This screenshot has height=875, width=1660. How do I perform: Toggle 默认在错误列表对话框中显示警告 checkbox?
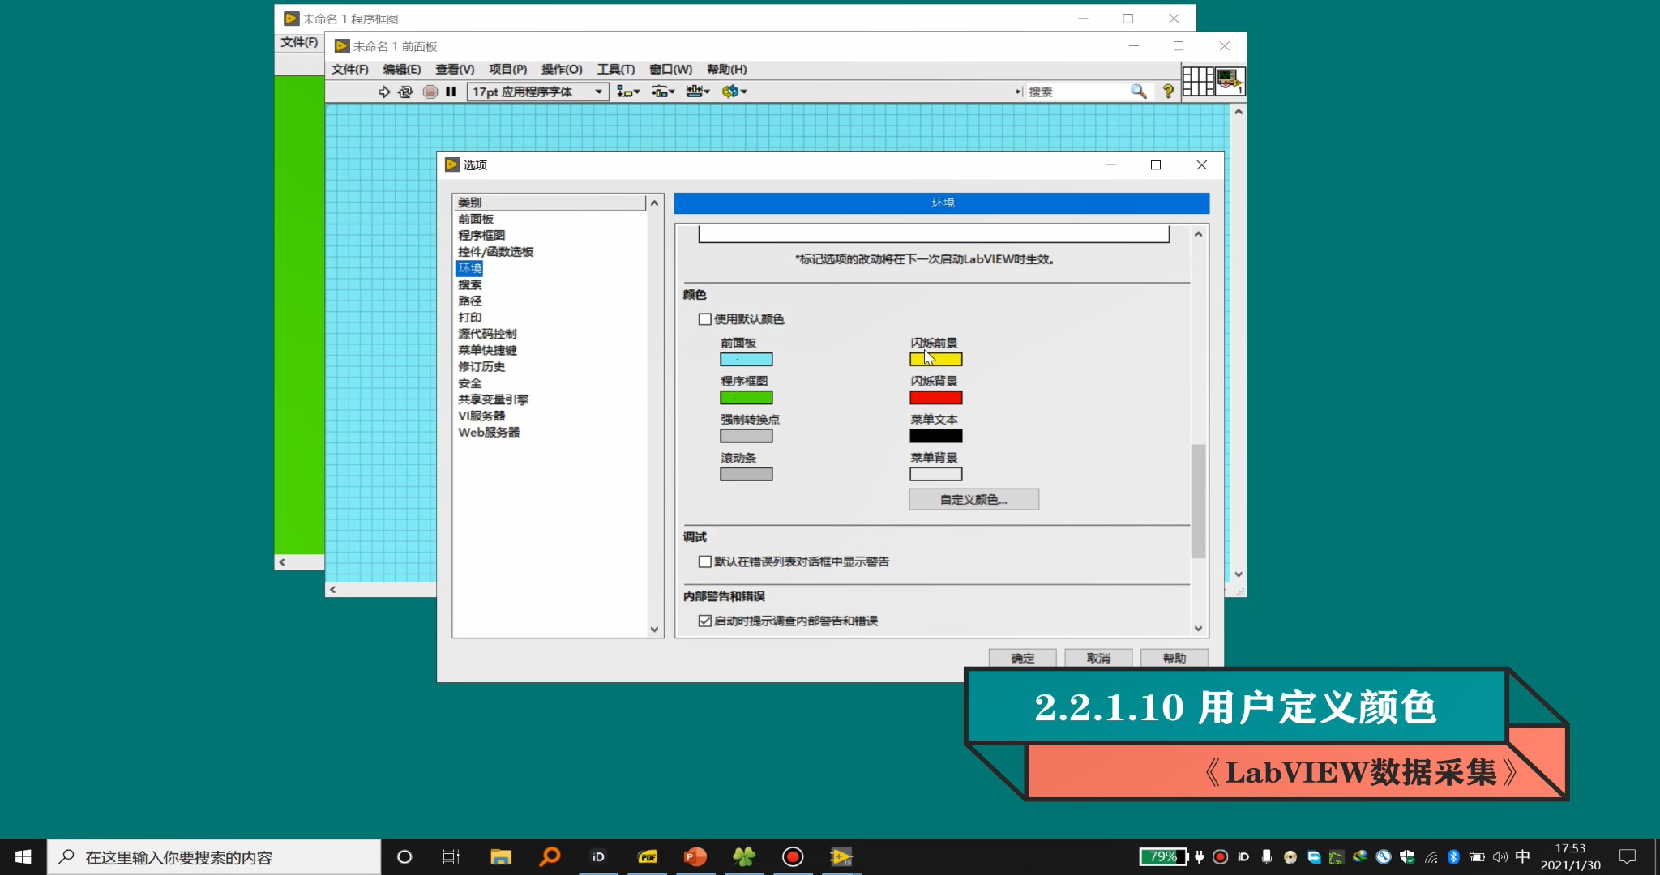[705, 561]
